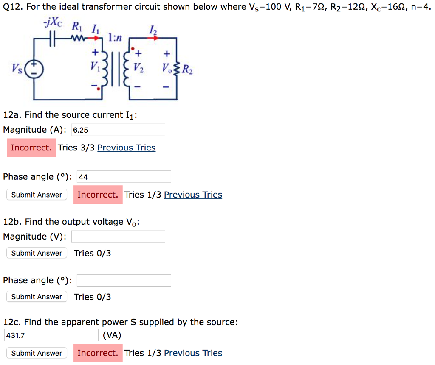This screenshot has width=435, height=365.
Task: Click Submit Answer under 12b phase angle
Action: click(x=36, y=297)
